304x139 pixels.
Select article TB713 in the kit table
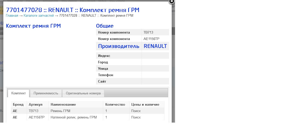(34, 111)
